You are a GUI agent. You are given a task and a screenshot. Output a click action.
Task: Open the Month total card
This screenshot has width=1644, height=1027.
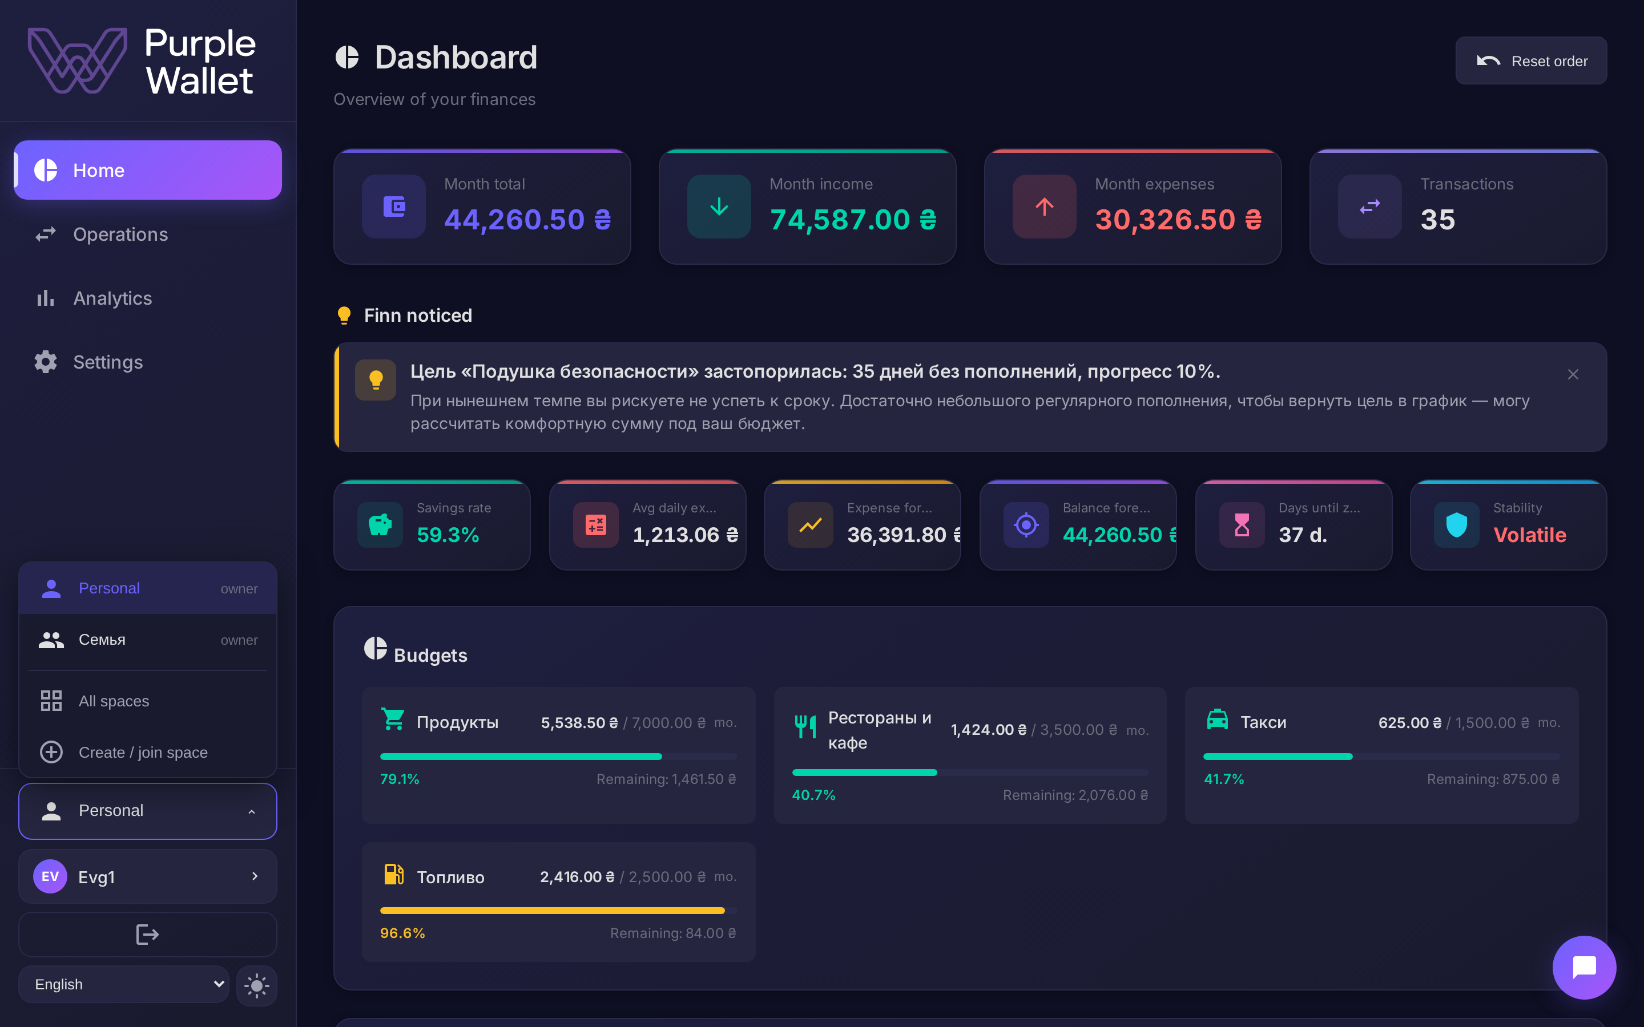[x=482, y=207]
